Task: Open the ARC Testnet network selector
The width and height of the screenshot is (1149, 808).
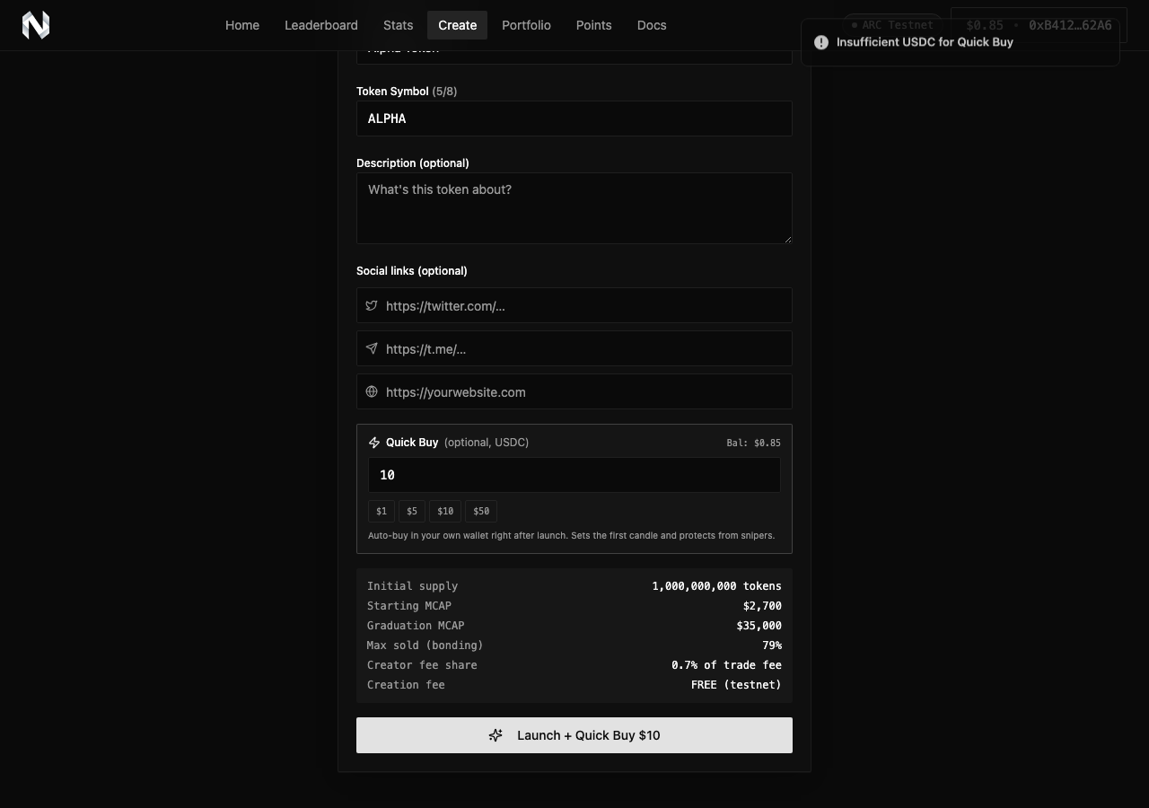Action: [x=892, y=25]
